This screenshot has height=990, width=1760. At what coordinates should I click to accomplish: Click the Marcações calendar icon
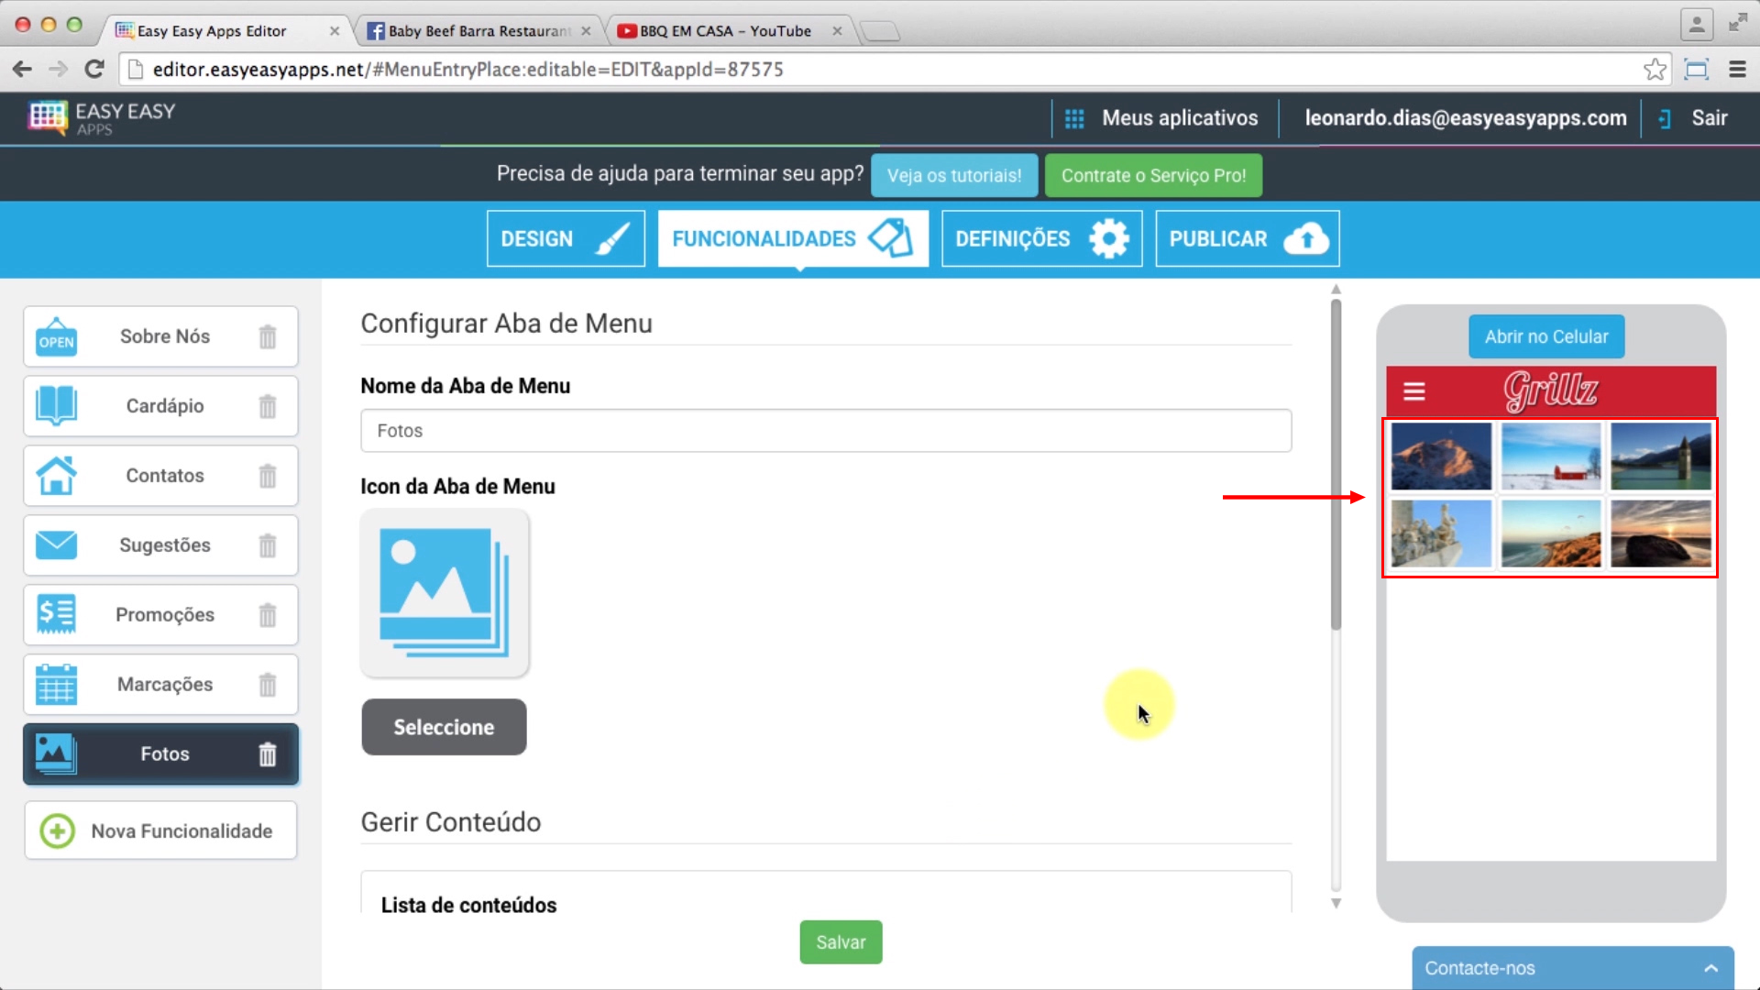point(56,684)
